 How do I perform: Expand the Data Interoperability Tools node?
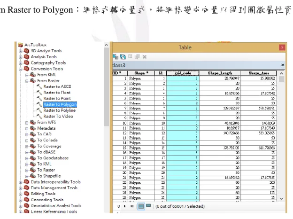tap(21, 182)
